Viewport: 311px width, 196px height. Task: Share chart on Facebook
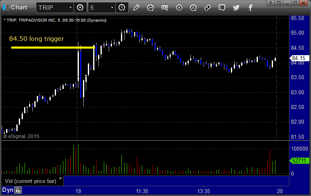[250, 8]
